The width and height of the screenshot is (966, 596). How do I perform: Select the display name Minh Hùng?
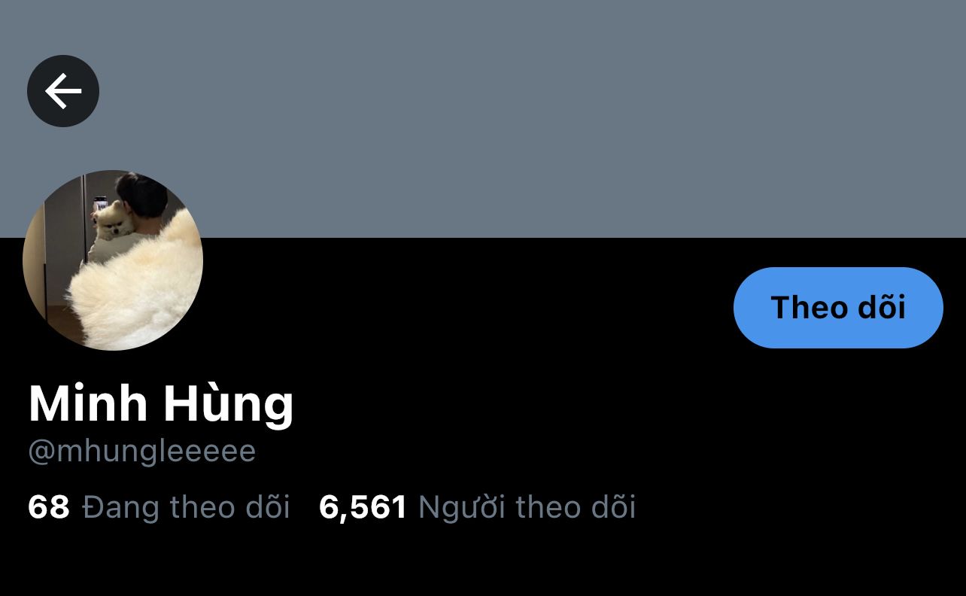(161, 404)
